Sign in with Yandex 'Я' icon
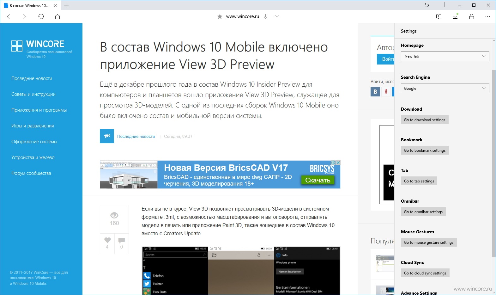 click(386, 92)
